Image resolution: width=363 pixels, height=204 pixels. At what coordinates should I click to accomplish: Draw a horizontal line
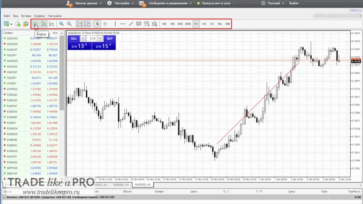point(123,24)
